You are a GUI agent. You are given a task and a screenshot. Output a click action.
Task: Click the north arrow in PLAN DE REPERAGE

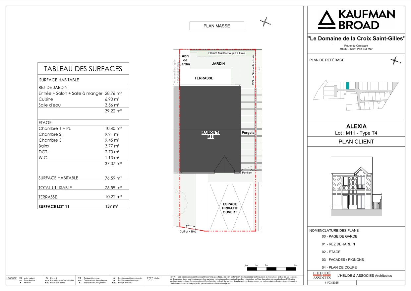pos(394,61)
